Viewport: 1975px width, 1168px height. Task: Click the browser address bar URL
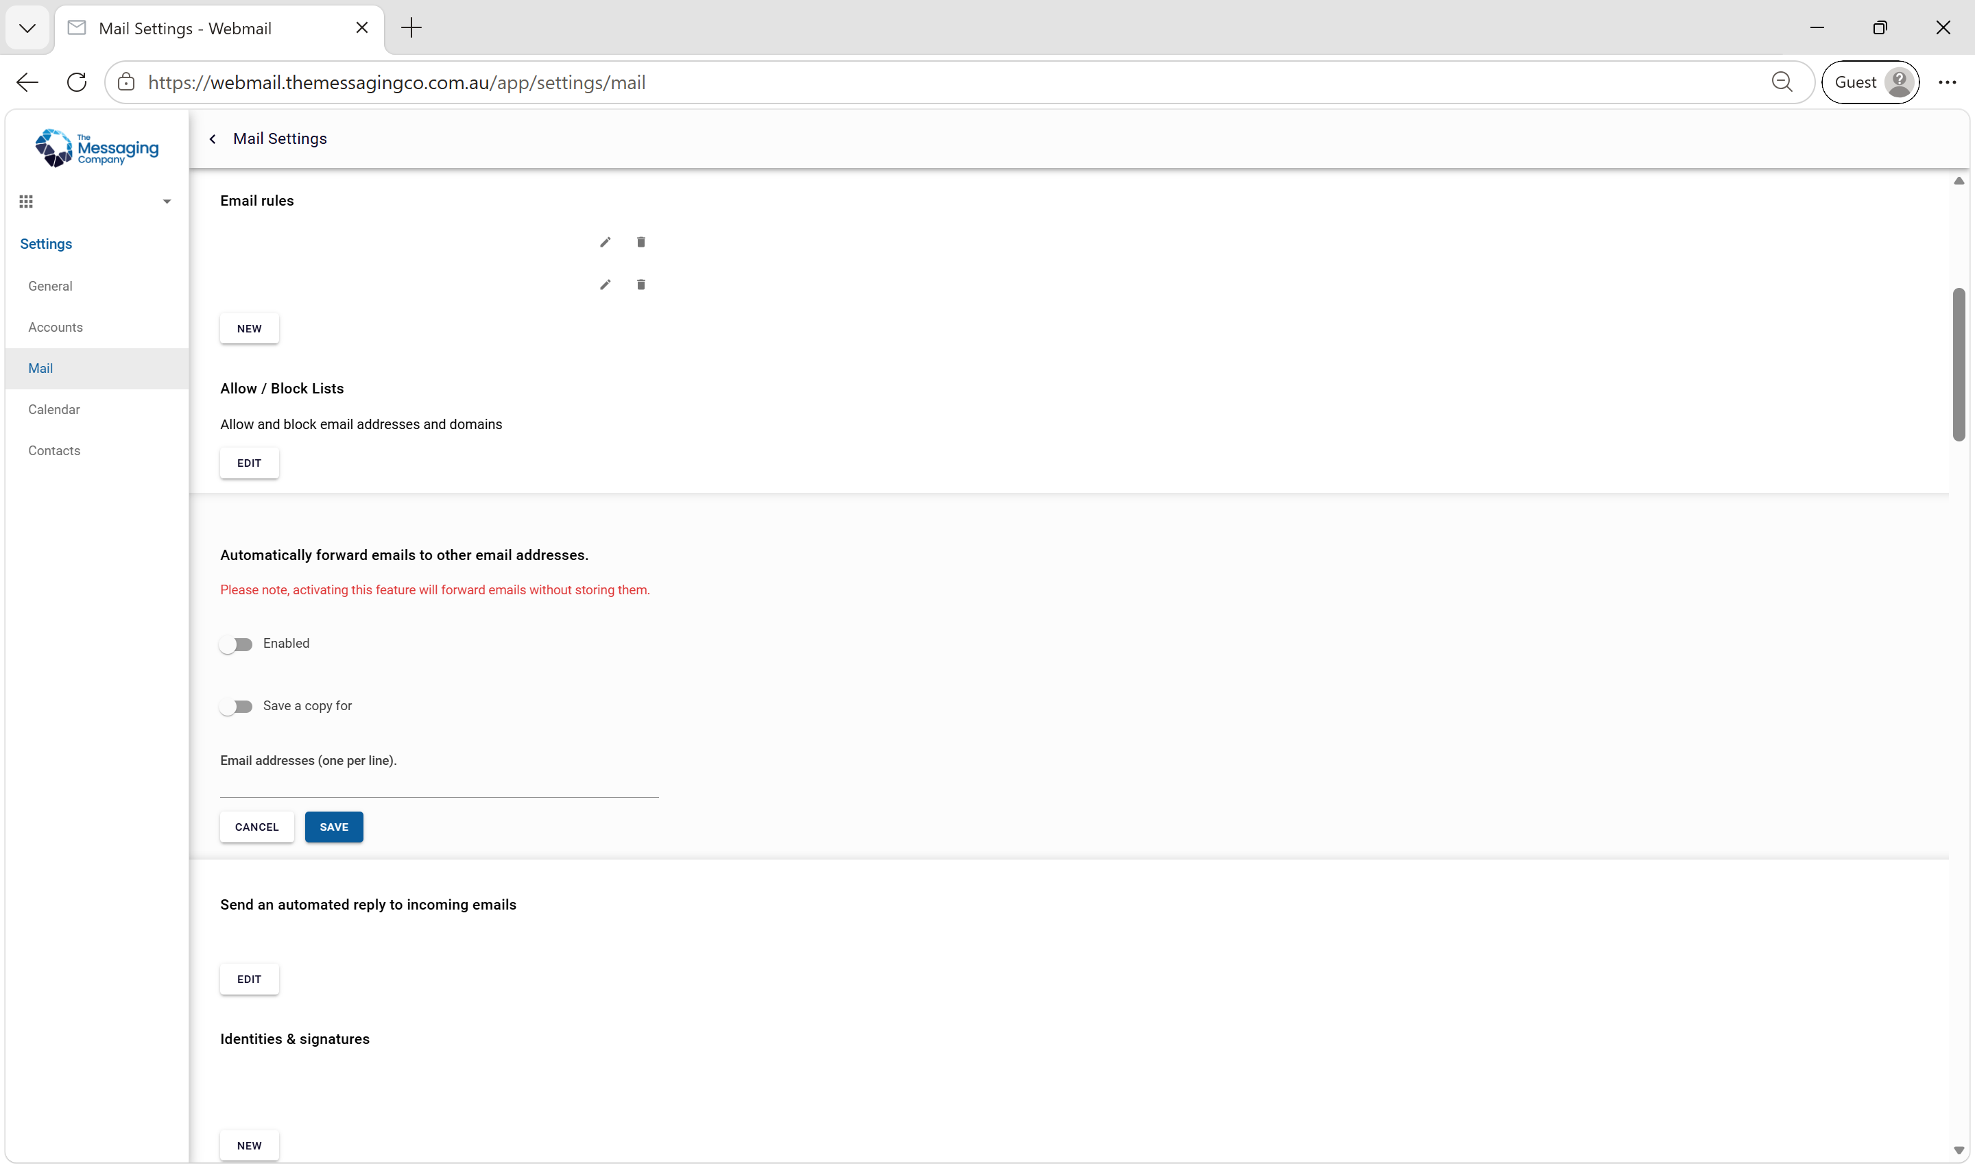point(397,83)
